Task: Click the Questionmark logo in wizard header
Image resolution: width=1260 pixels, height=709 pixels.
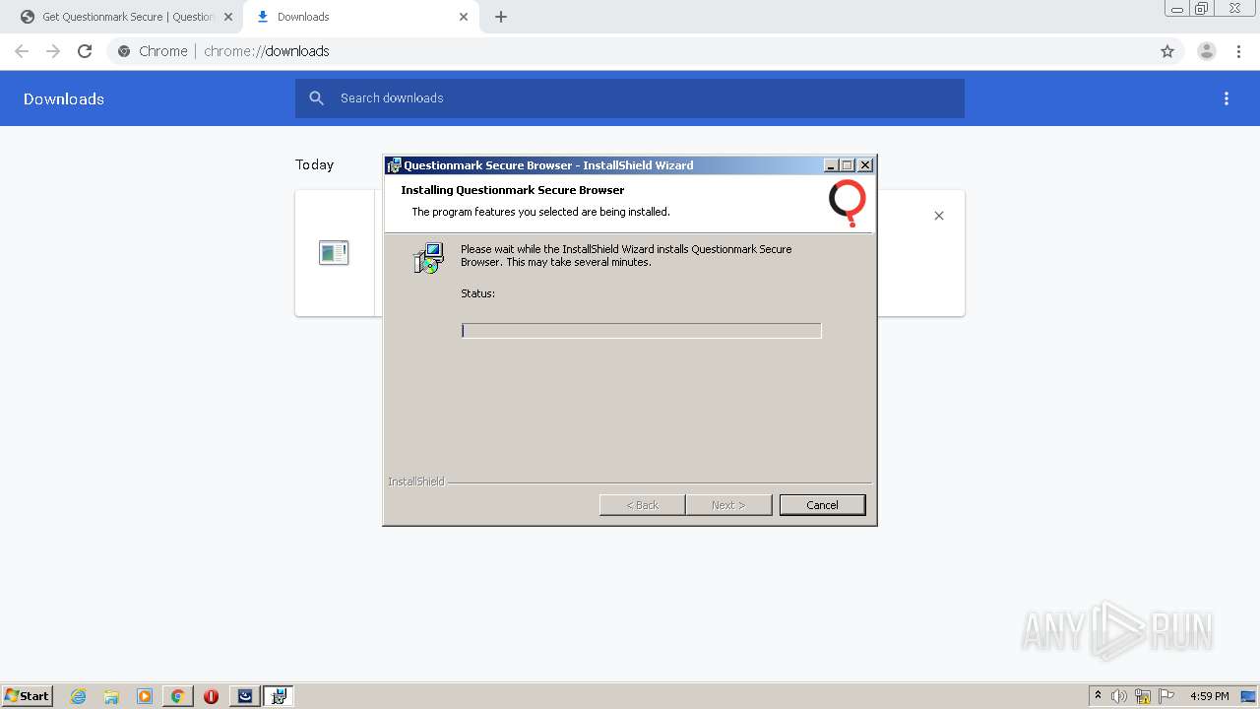Action: 847,203
